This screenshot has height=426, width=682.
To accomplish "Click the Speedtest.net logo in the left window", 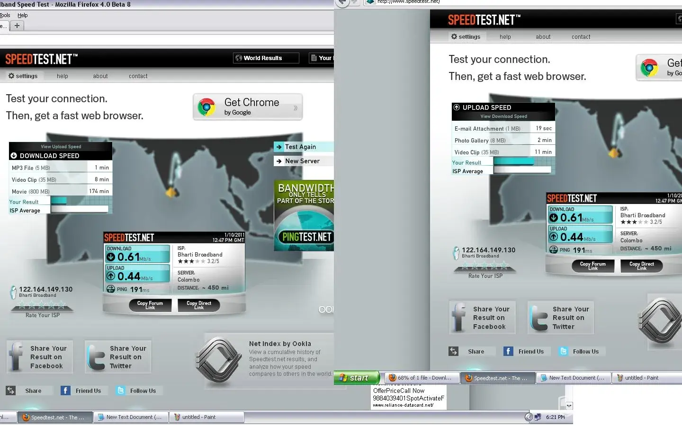I will (x=42, y=59).
